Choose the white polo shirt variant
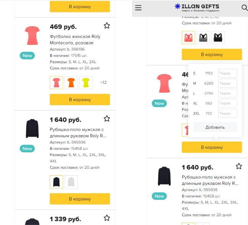Viewport: 248px width, 225px height. tap(71, 182)
